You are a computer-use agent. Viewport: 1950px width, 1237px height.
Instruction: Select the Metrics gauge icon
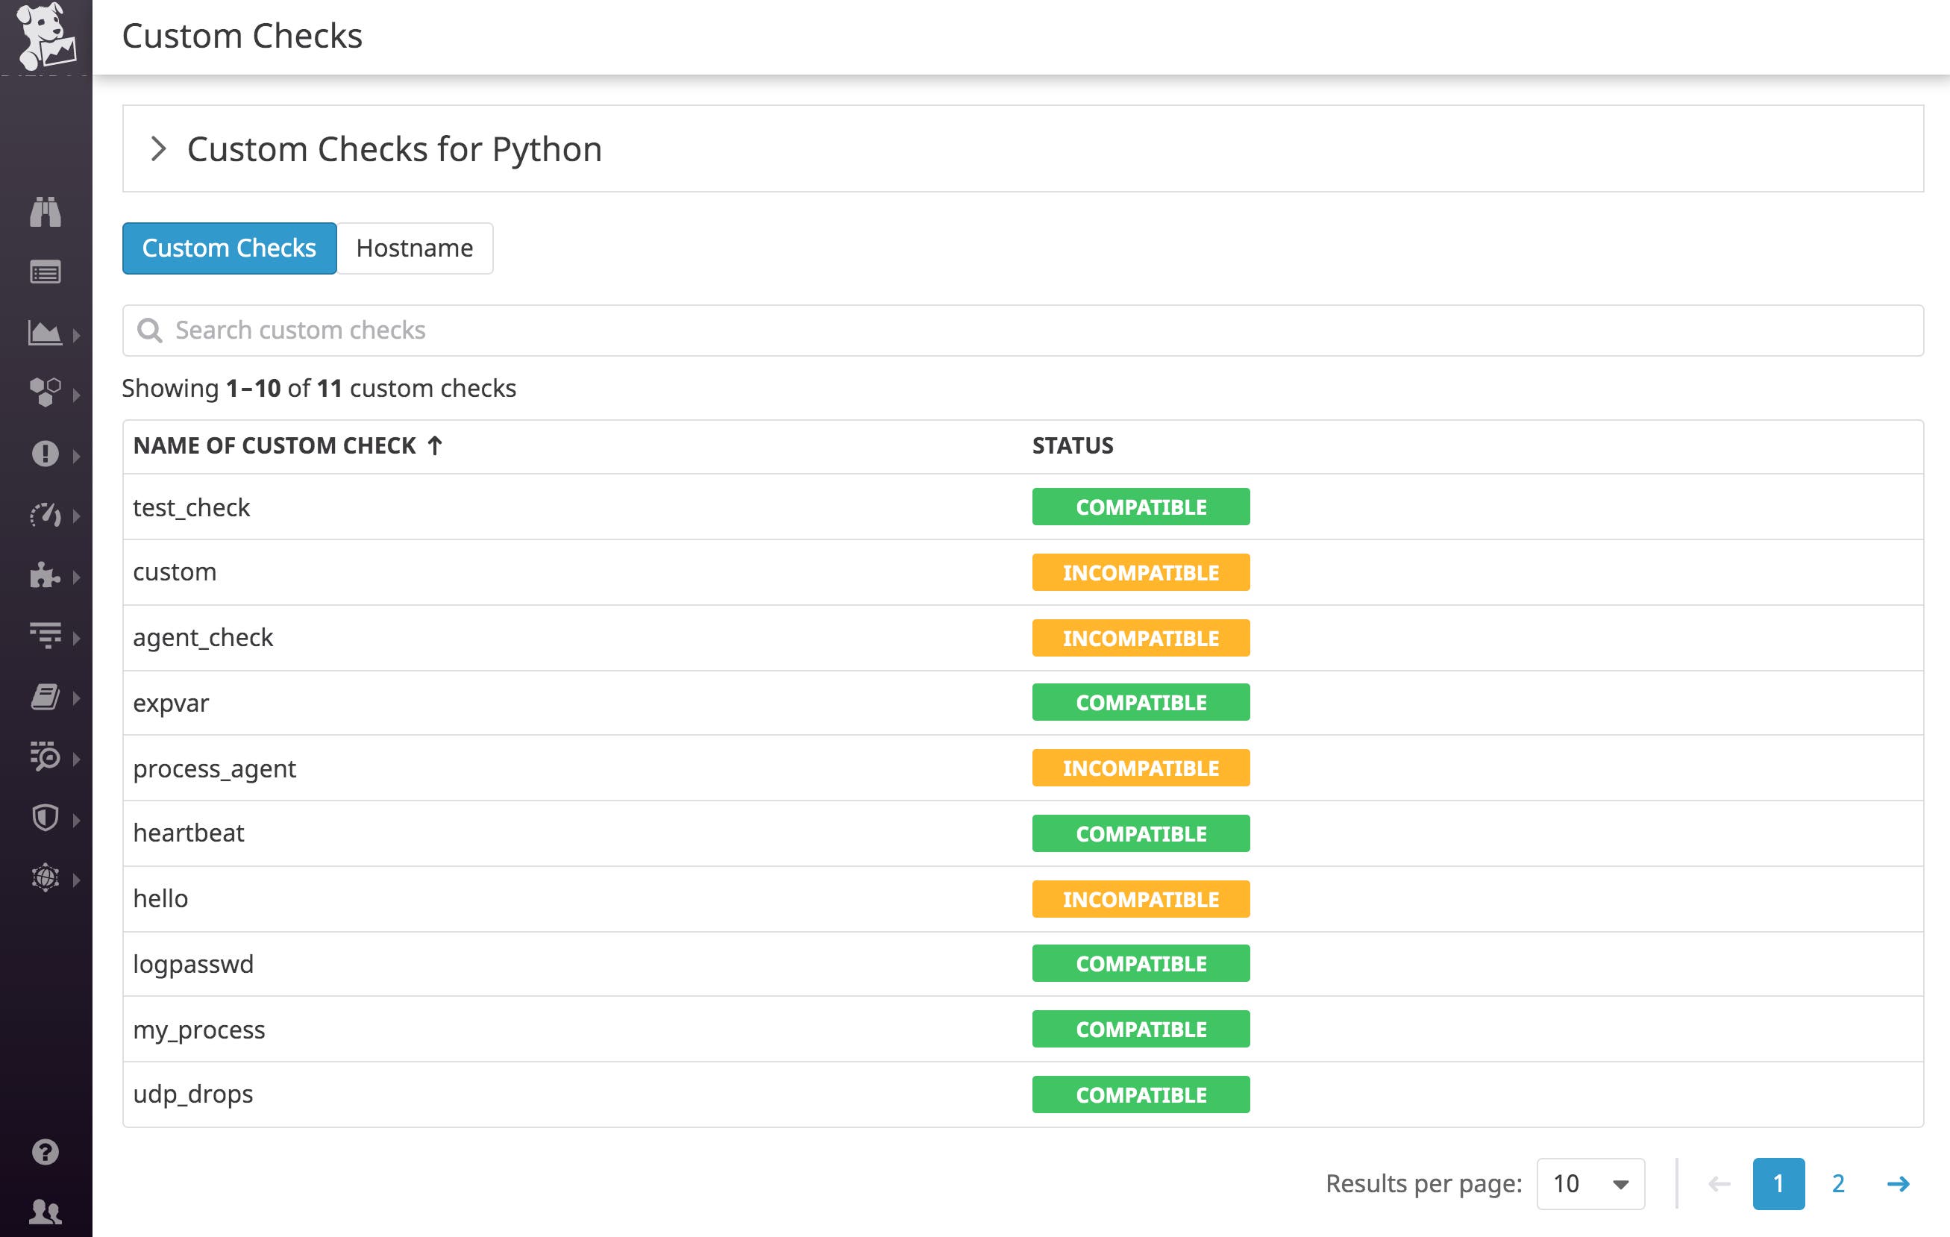(46, 514)
